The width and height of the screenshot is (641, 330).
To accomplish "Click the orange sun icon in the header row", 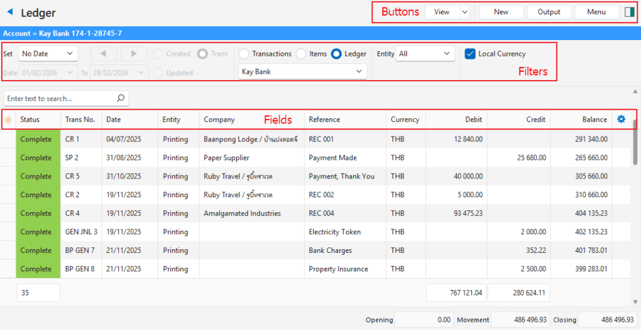I will pyautogui.click(x=8, y=120).
